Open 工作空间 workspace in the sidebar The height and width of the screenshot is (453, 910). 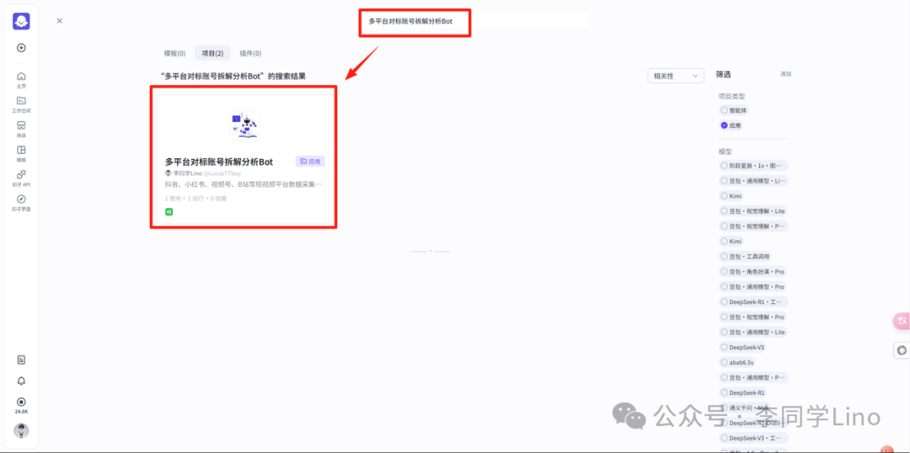21,104
